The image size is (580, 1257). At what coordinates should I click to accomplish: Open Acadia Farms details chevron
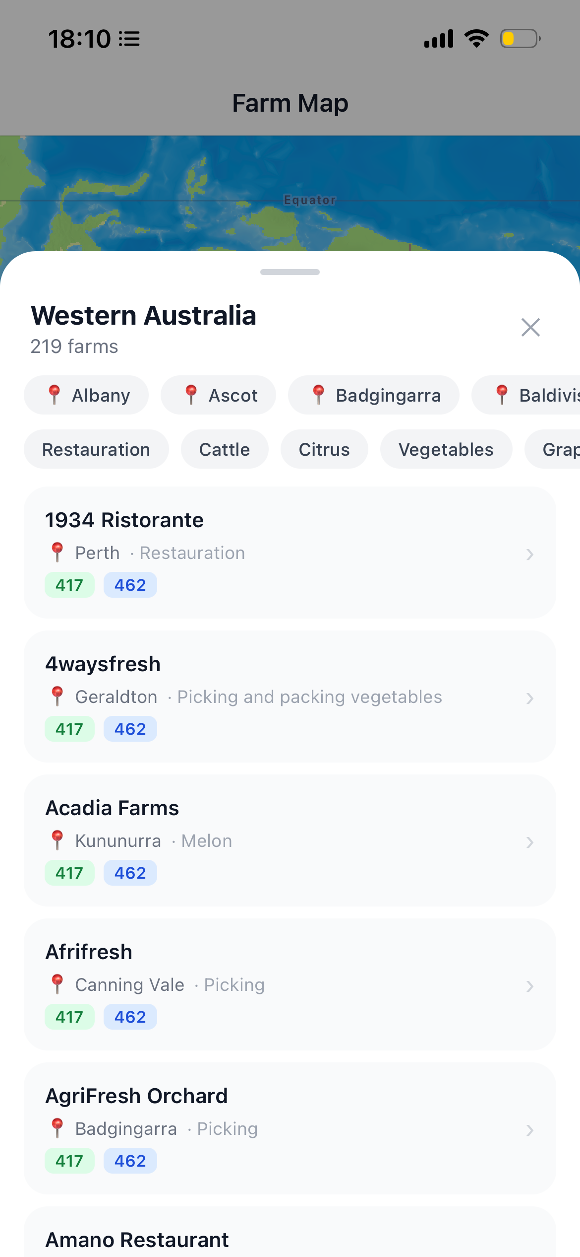point(530,842)
